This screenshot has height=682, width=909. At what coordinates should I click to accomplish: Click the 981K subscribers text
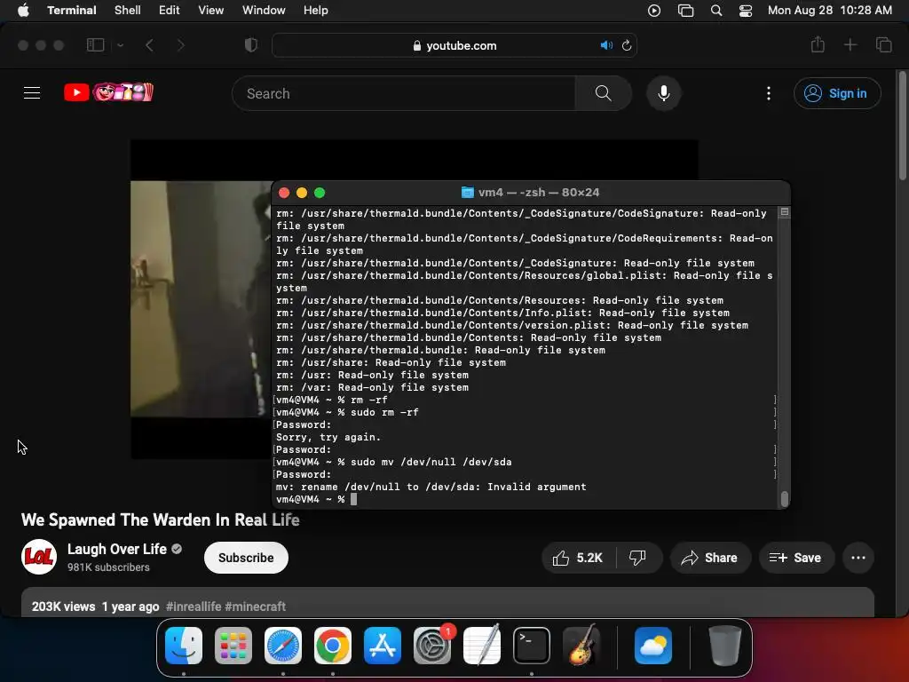click(x=108, y=567)
